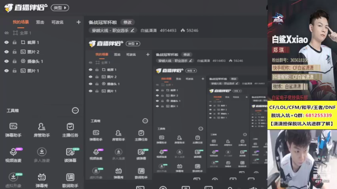Open the toolbox more options circle button
Viewport: 337px width, 189px height.
[75, 110]
